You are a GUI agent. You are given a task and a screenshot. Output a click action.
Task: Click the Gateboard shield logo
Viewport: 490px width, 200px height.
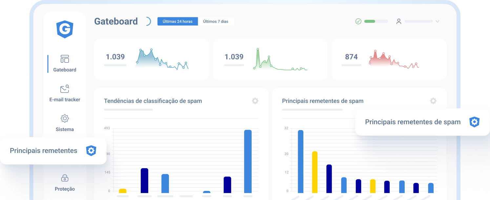pyautogui.click(x=65, y=29)
